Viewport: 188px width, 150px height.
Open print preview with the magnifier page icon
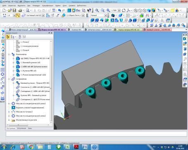28,10
